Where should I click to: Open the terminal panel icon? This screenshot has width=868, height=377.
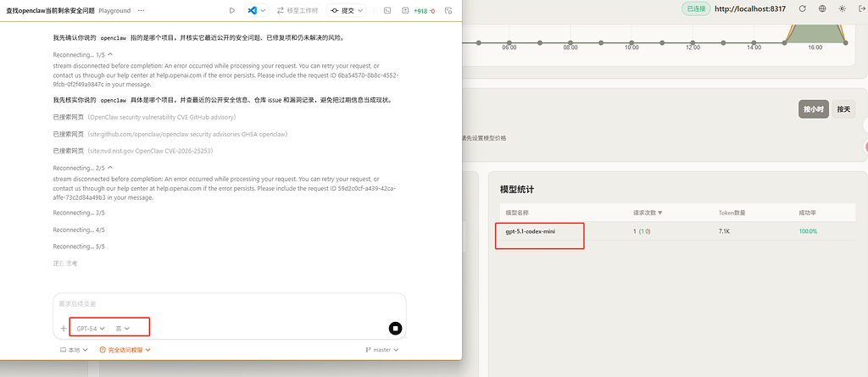(388, 10)
